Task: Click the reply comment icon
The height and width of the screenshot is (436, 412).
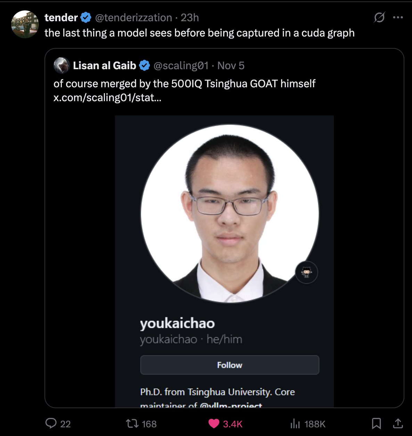Action: coord(51,423)
